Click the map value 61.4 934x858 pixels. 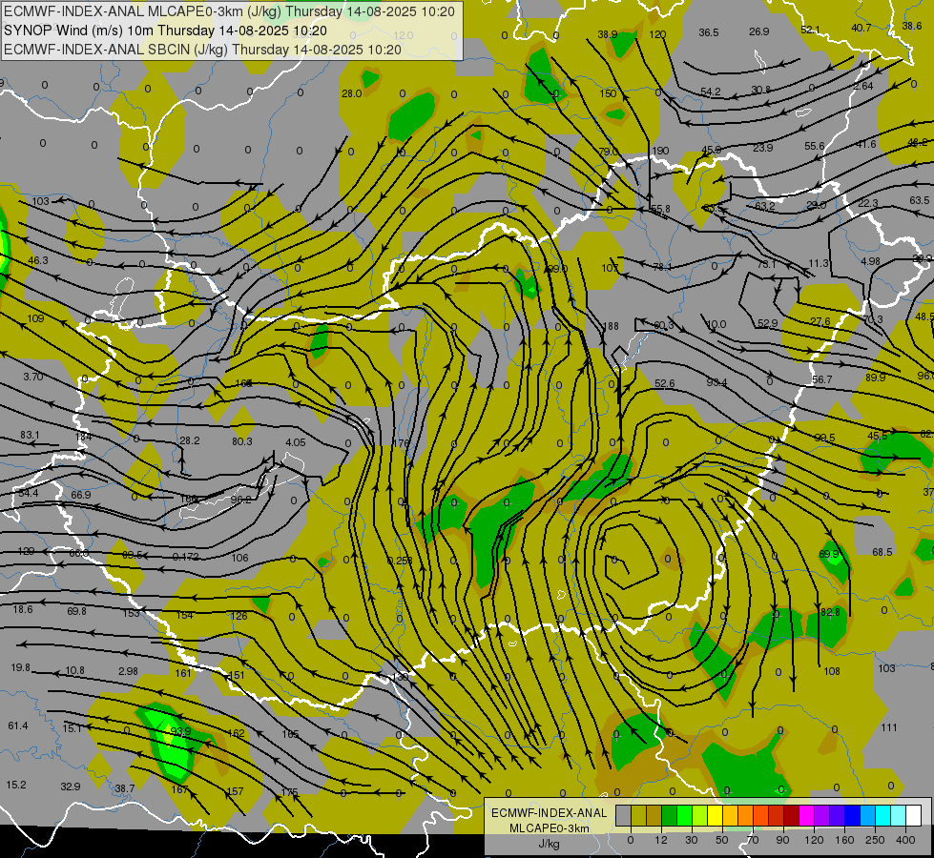point(18,725)
